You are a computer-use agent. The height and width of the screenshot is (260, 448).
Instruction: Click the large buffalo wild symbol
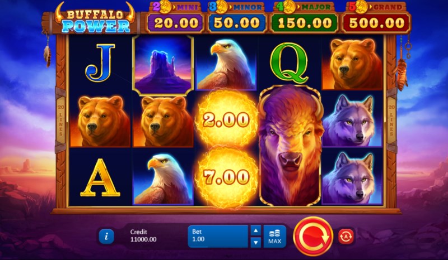(x=290, y=145)
